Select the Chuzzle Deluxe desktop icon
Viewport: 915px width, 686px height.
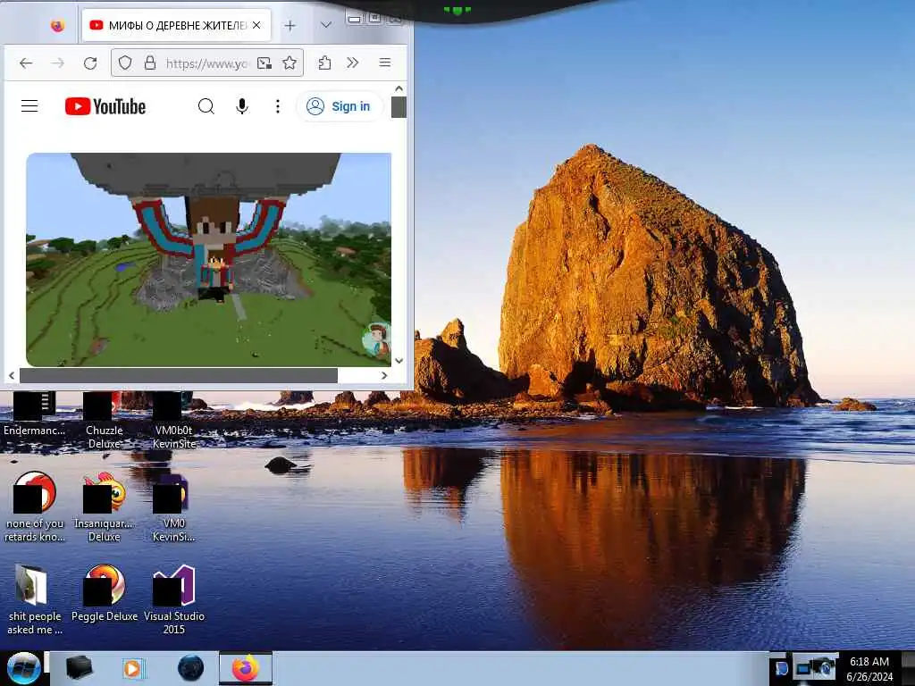[104, 422]
